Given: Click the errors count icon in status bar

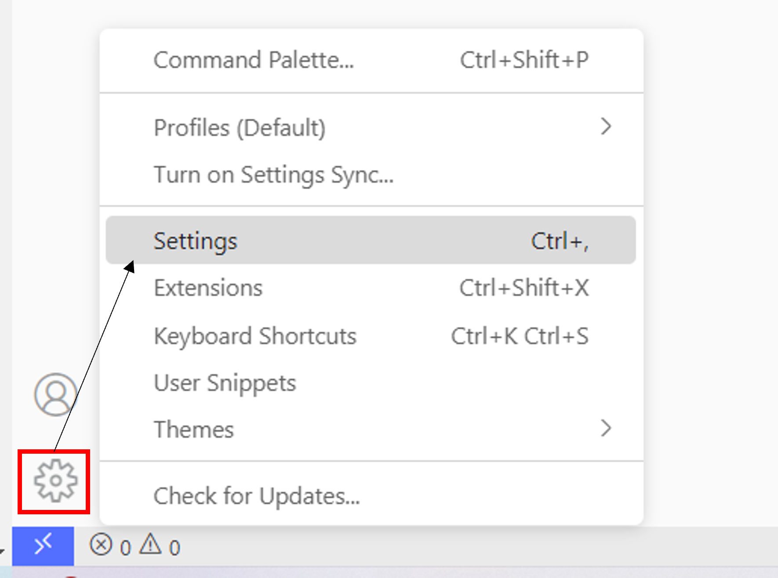Looking at the screenshot, I should (x=101, y=545).
